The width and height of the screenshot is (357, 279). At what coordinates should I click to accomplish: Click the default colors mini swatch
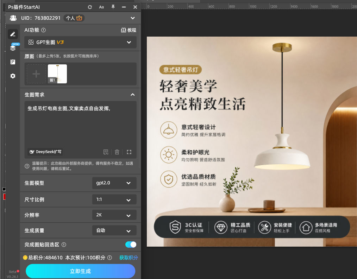pyautogui.click(x=4, y=189)
